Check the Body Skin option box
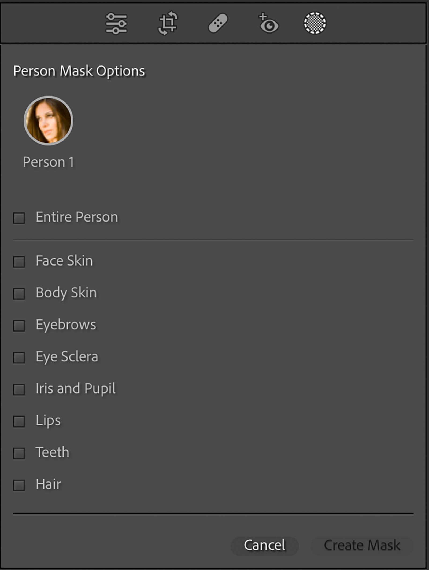The width and height of the screenshot is (429, 570). (19, 294)
